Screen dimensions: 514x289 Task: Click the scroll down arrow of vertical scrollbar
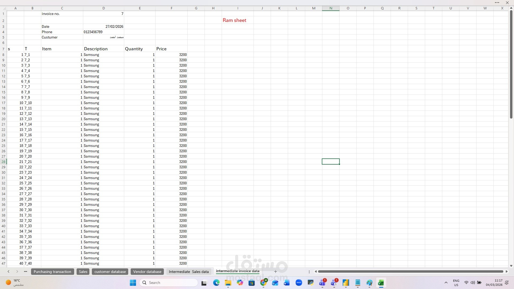(511, 266)
